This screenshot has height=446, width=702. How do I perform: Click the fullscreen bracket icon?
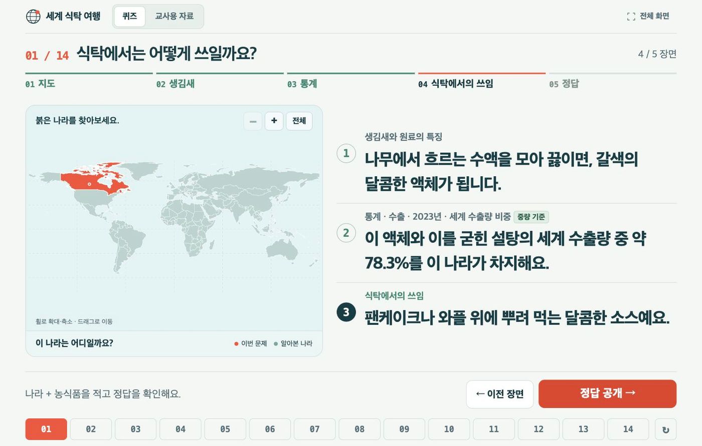coord(631,17)
